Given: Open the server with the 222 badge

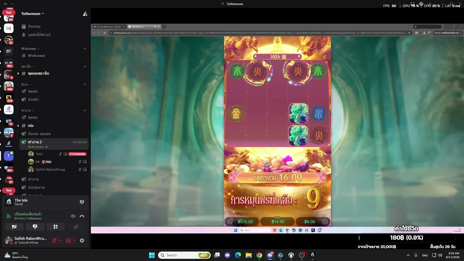Looking at the screenshot, I should tap(9, 98).
